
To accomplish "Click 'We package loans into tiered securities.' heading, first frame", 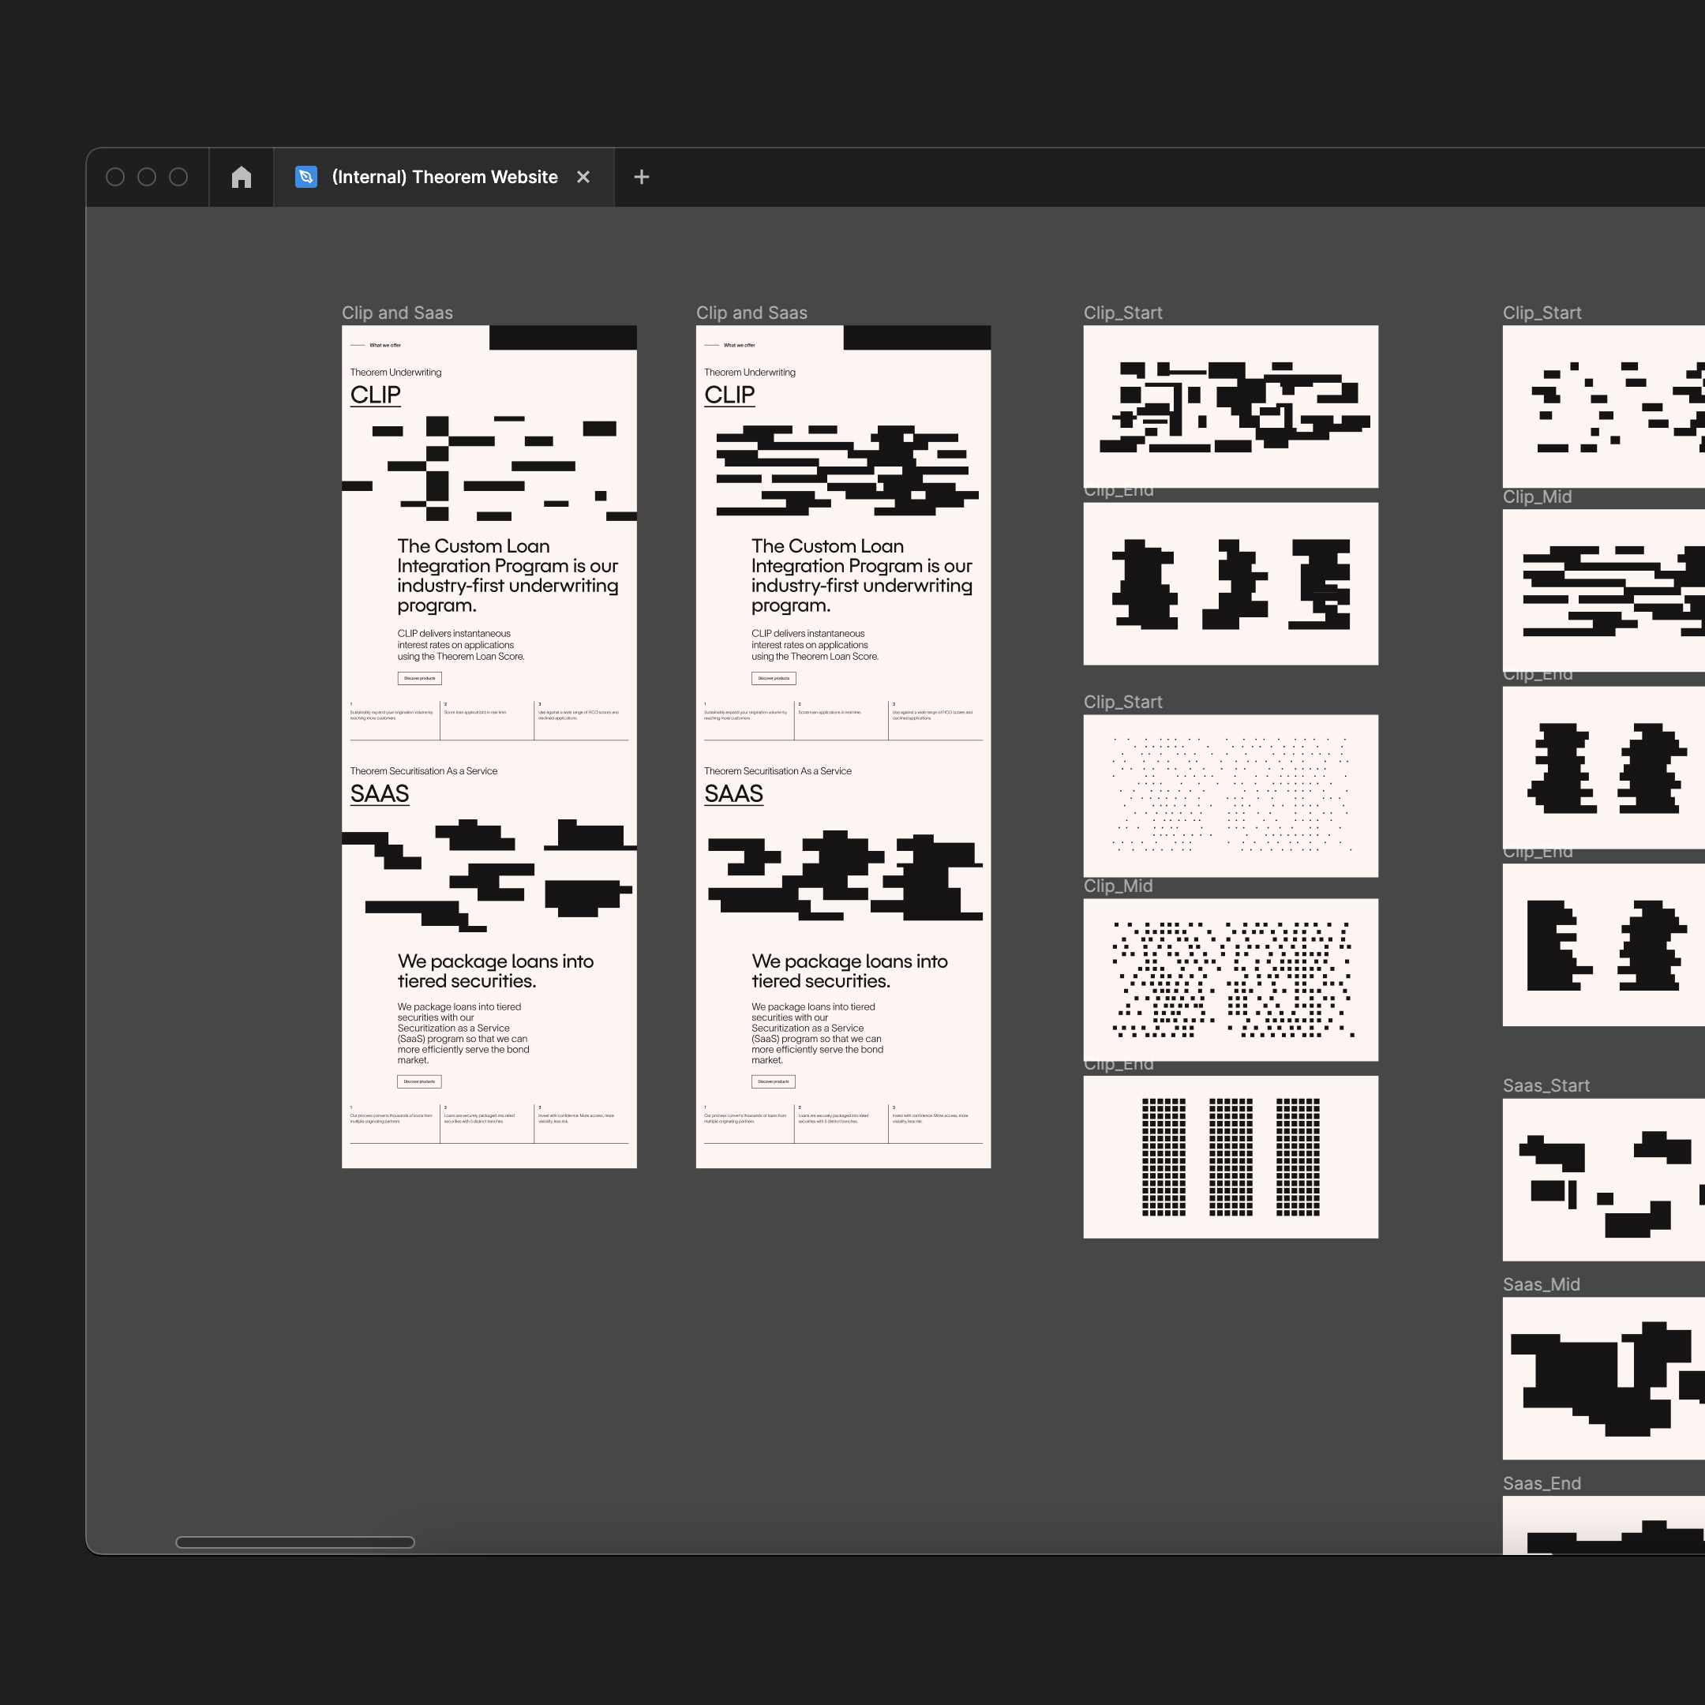I will (x=495, y=971).
